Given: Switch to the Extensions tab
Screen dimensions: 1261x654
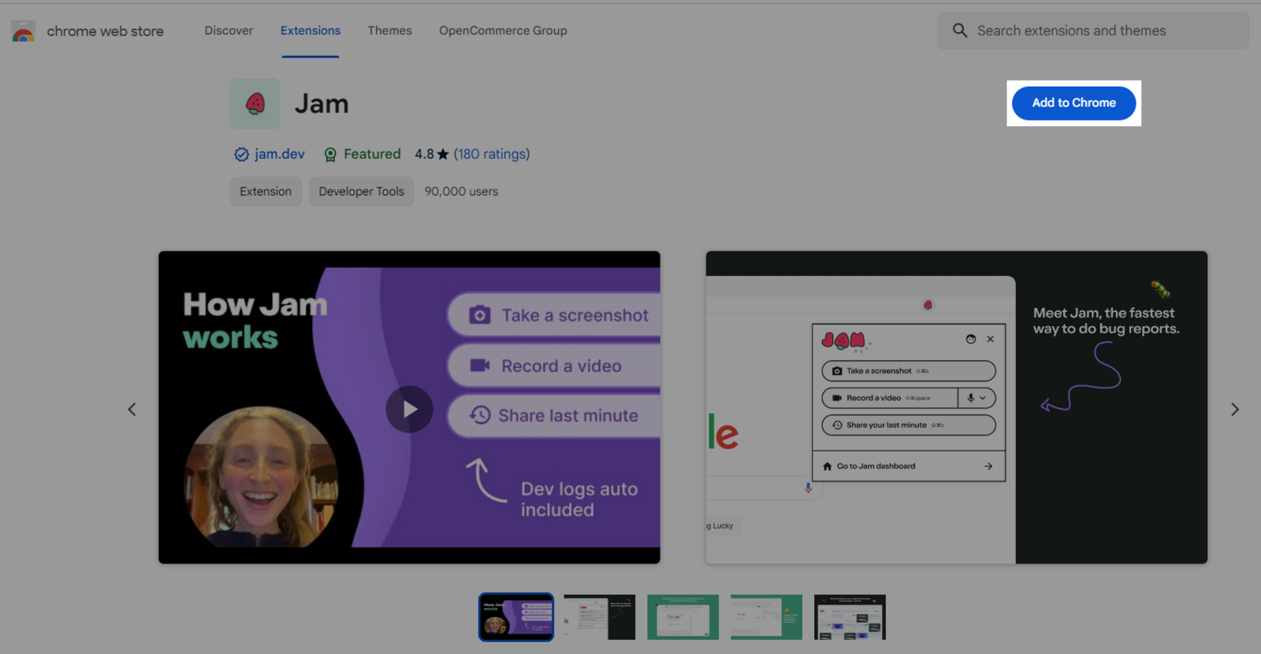Looking at the screenshot, I should [311, 31].
